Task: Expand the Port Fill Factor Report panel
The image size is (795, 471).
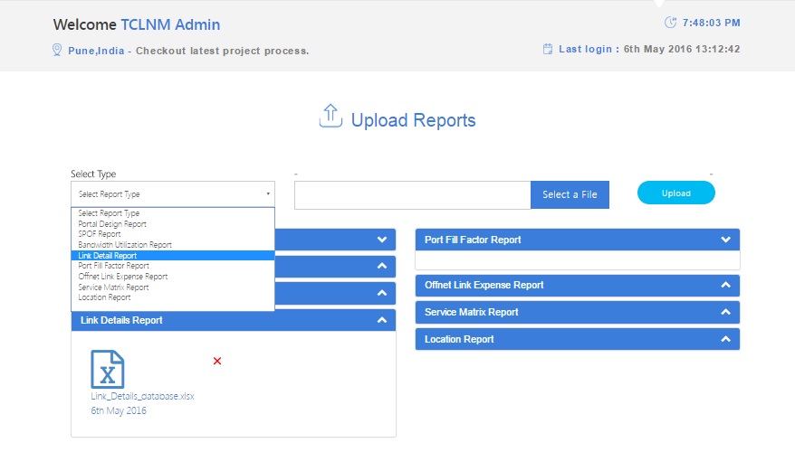Action: click(725, 240)
